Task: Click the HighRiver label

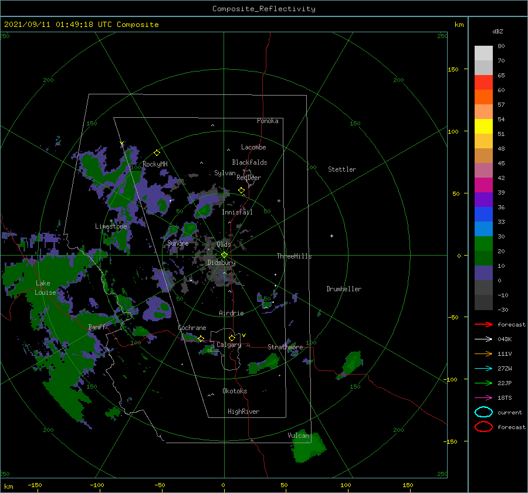Action: tap(243, 412)
